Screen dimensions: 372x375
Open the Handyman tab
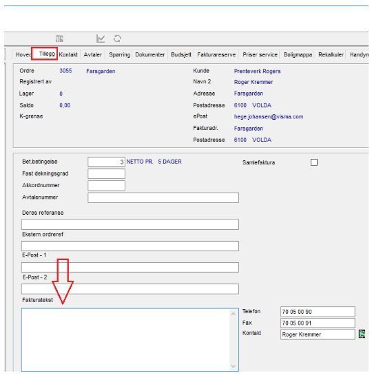[x=359, y=54]
